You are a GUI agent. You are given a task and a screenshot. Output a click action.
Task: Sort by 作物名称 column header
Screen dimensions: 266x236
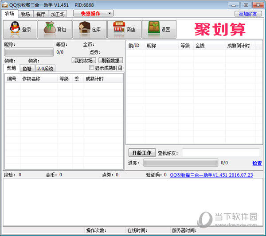pos(39,79)
